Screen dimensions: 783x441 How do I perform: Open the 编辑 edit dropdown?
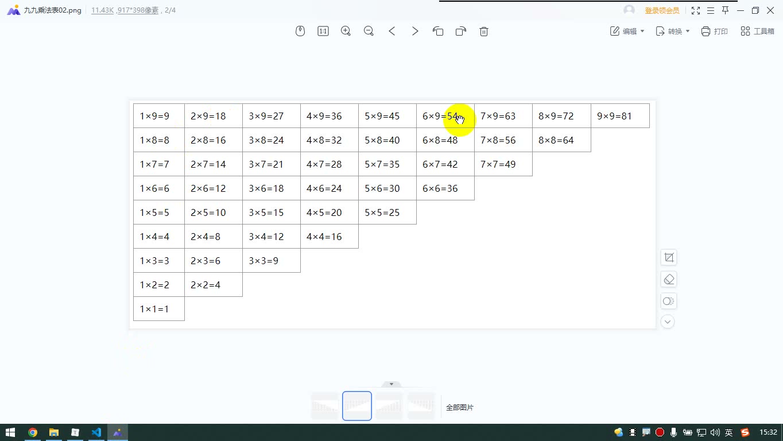tap(627, 31)
